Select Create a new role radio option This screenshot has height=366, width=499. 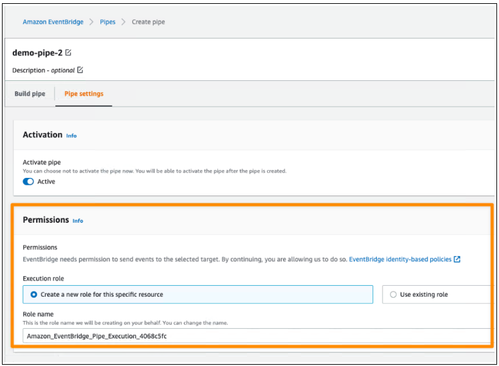click(34, 295)
